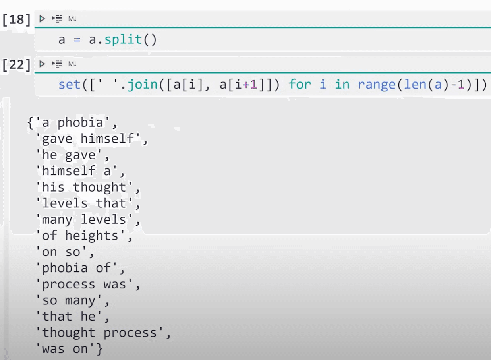Click the run-by-line icon on cell 22

click(57, 64)
